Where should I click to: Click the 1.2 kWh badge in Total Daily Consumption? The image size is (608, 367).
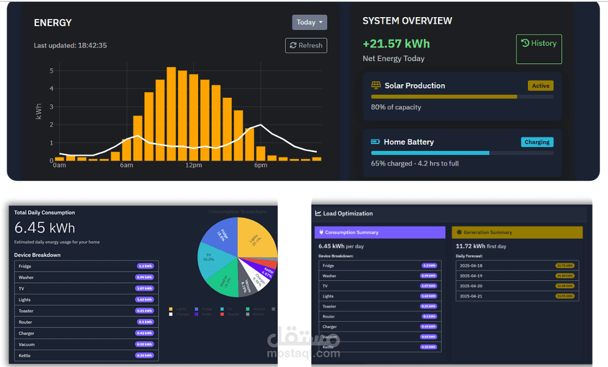(x=146, y=266)
